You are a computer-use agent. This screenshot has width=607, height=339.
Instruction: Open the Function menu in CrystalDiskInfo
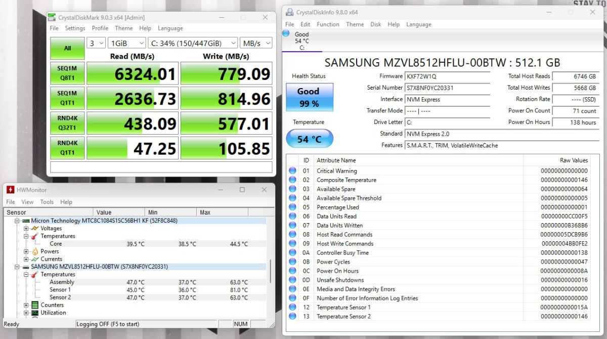pos(328,24)
